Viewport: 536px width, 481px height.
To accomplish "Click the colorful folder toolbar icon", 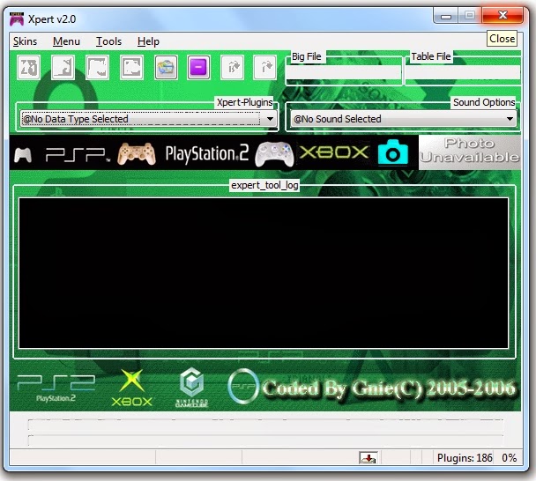I will coord(166,67).
